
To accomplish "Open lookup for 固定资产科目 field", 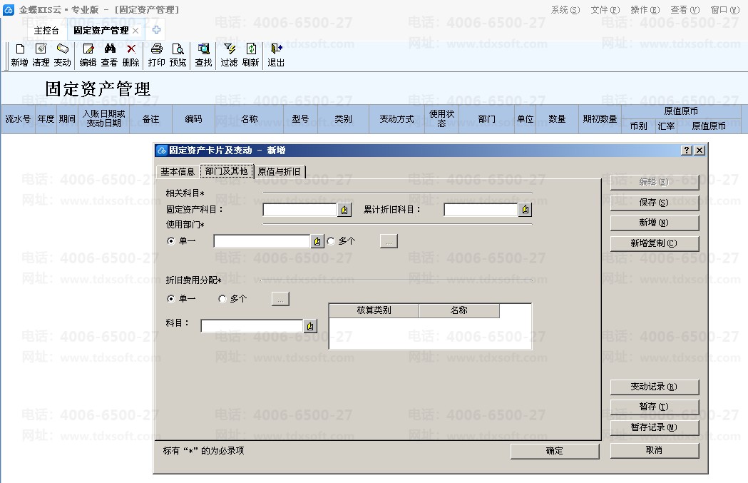I will (344, 210).
